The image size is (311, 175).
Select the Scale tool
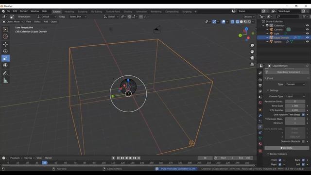point(5,58)
